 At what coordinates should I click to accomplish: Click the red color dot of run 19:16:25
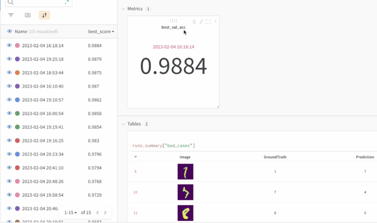click(x=17, y=141)
